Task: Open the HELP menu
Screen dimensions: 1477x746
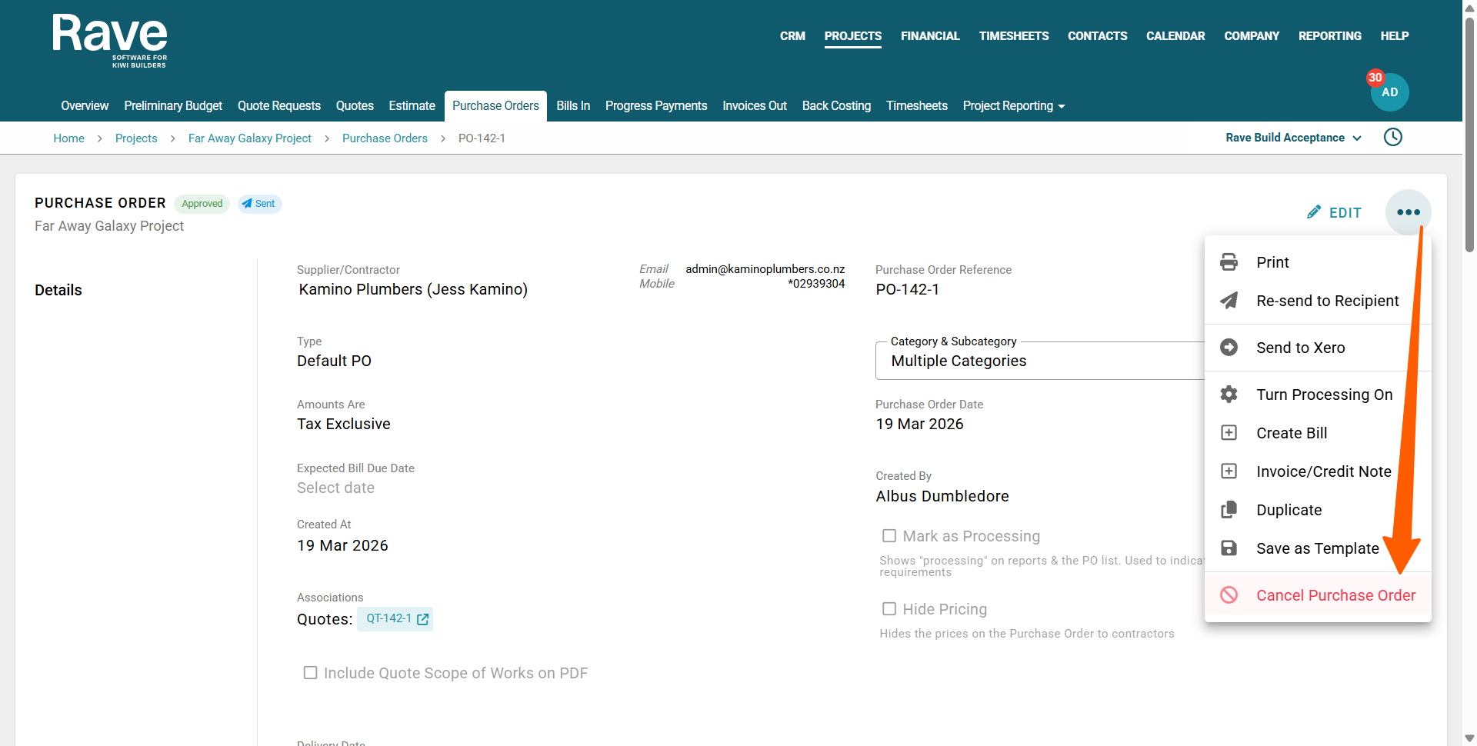Action: (x=1395, y=36)
